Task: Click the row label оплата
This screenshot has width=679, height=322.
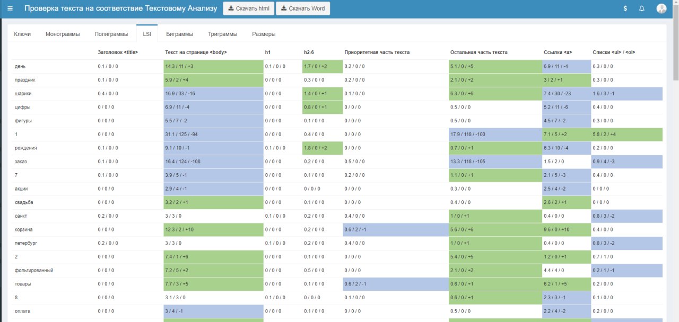Action: tap(23, 311)
